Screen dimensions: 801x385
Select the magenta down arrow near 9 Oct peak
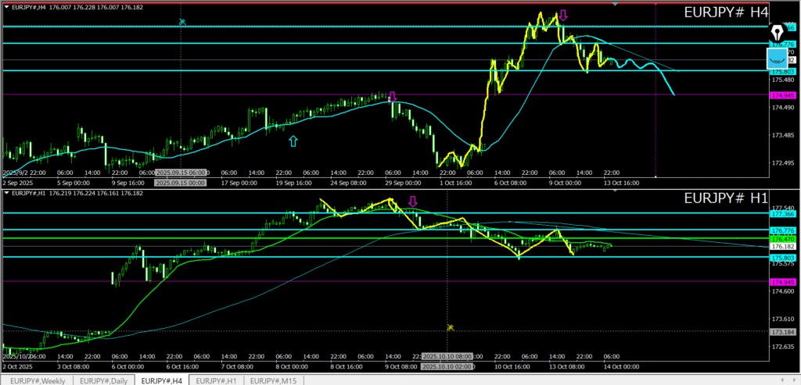(x=562, y=15)
